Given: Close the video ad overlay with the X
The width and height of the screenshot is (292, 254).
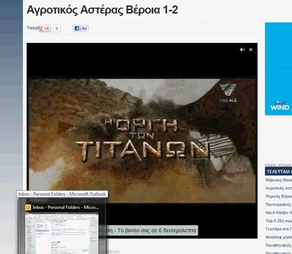Looking at the screenshot, I should click(x=251, y=50).
